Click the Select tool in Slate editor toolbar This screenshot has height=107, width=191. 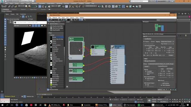coord(48,20)
